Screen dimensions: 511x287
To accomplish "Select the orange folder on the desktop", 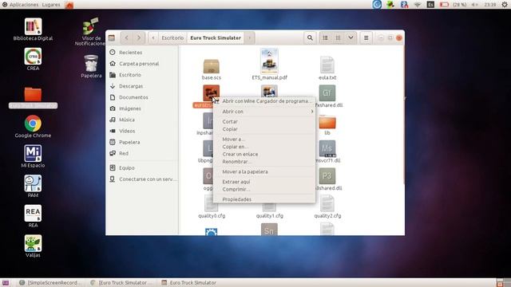I will tap(33, 94).
